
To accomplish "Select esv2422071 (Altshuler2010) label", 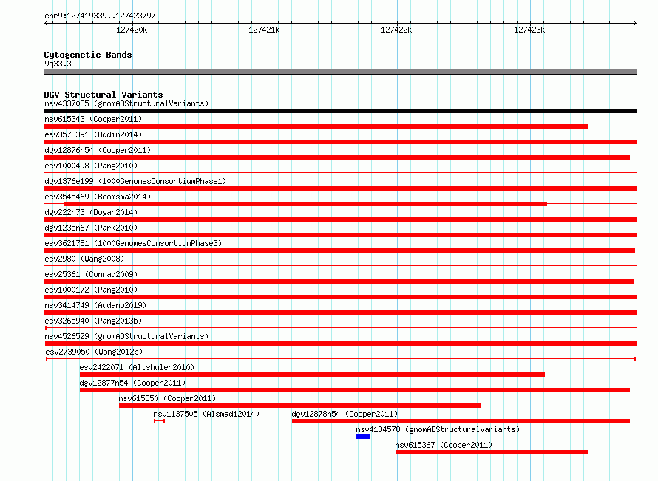I will point(137,367).
